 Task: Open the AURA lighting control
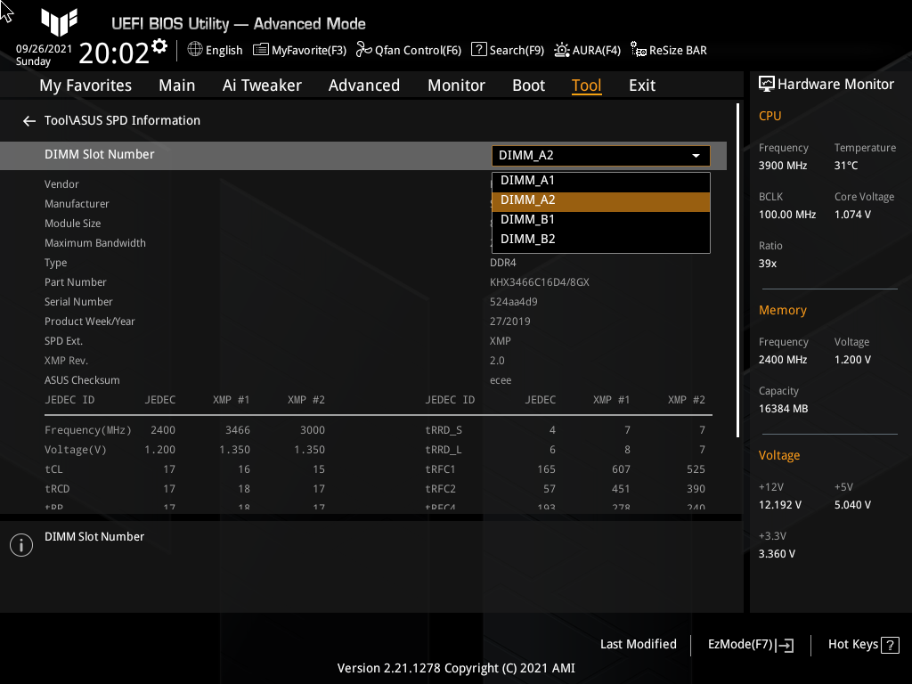[587, 50]
